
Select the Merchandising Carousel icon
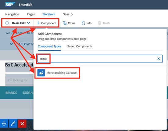coord(41,73)
